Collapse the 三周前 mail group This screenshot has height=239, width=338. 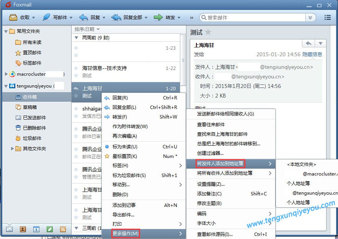pos(76,228)
